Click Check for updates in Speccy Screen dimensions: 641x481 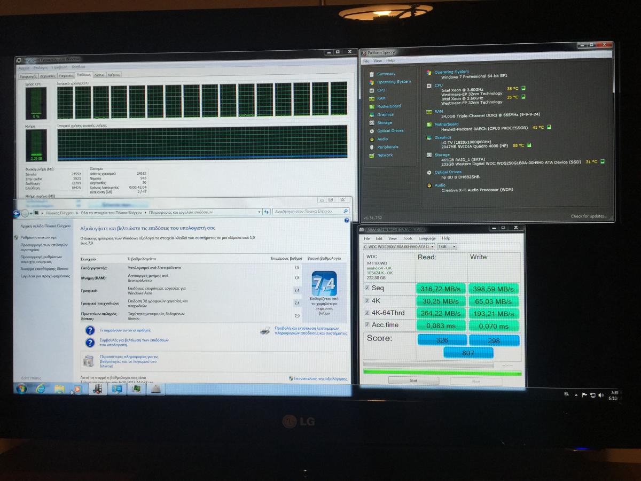[589, 216]
